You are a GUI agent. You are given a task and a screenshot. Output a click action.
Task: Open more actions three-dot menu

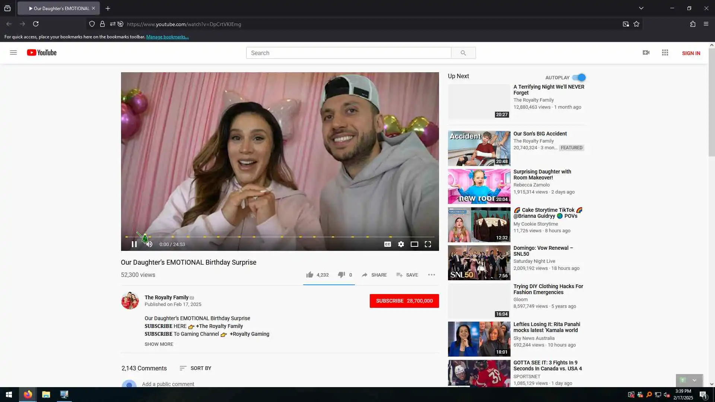point(431,275)
